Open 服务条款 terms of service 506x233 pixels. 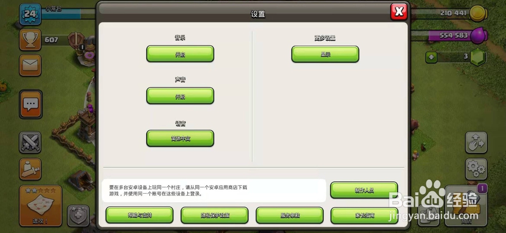pos(289,215)
